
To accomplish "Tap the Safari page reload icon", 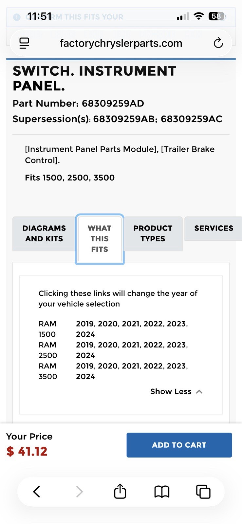I will tap(218, 43).
